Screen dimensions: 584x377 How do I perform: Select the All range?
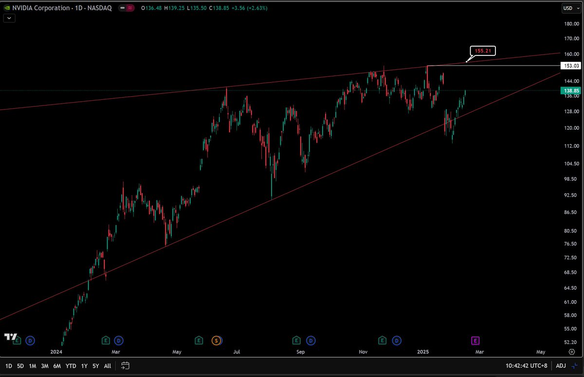[x=108, y=366]
